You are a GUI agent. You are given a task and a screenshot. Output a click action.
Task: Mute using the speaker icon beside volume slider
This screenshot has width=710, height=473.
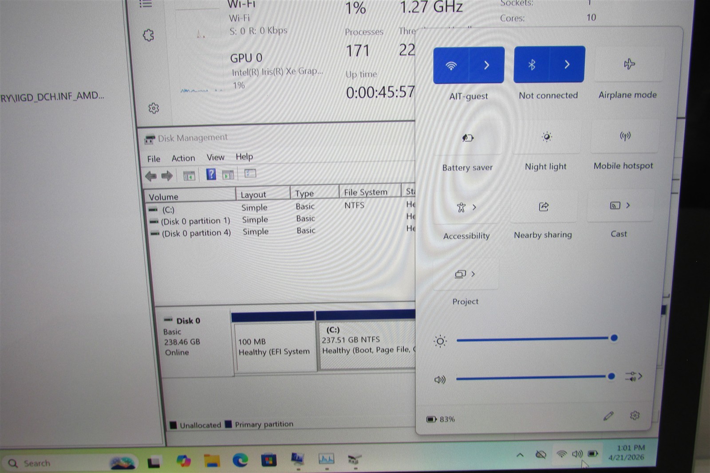tap(439, 379)
